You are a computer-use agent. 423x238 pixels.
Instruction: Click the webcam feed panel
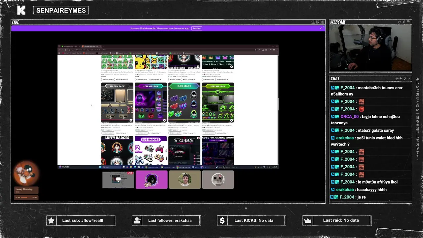pyautogui.click(x=370, y=48)
